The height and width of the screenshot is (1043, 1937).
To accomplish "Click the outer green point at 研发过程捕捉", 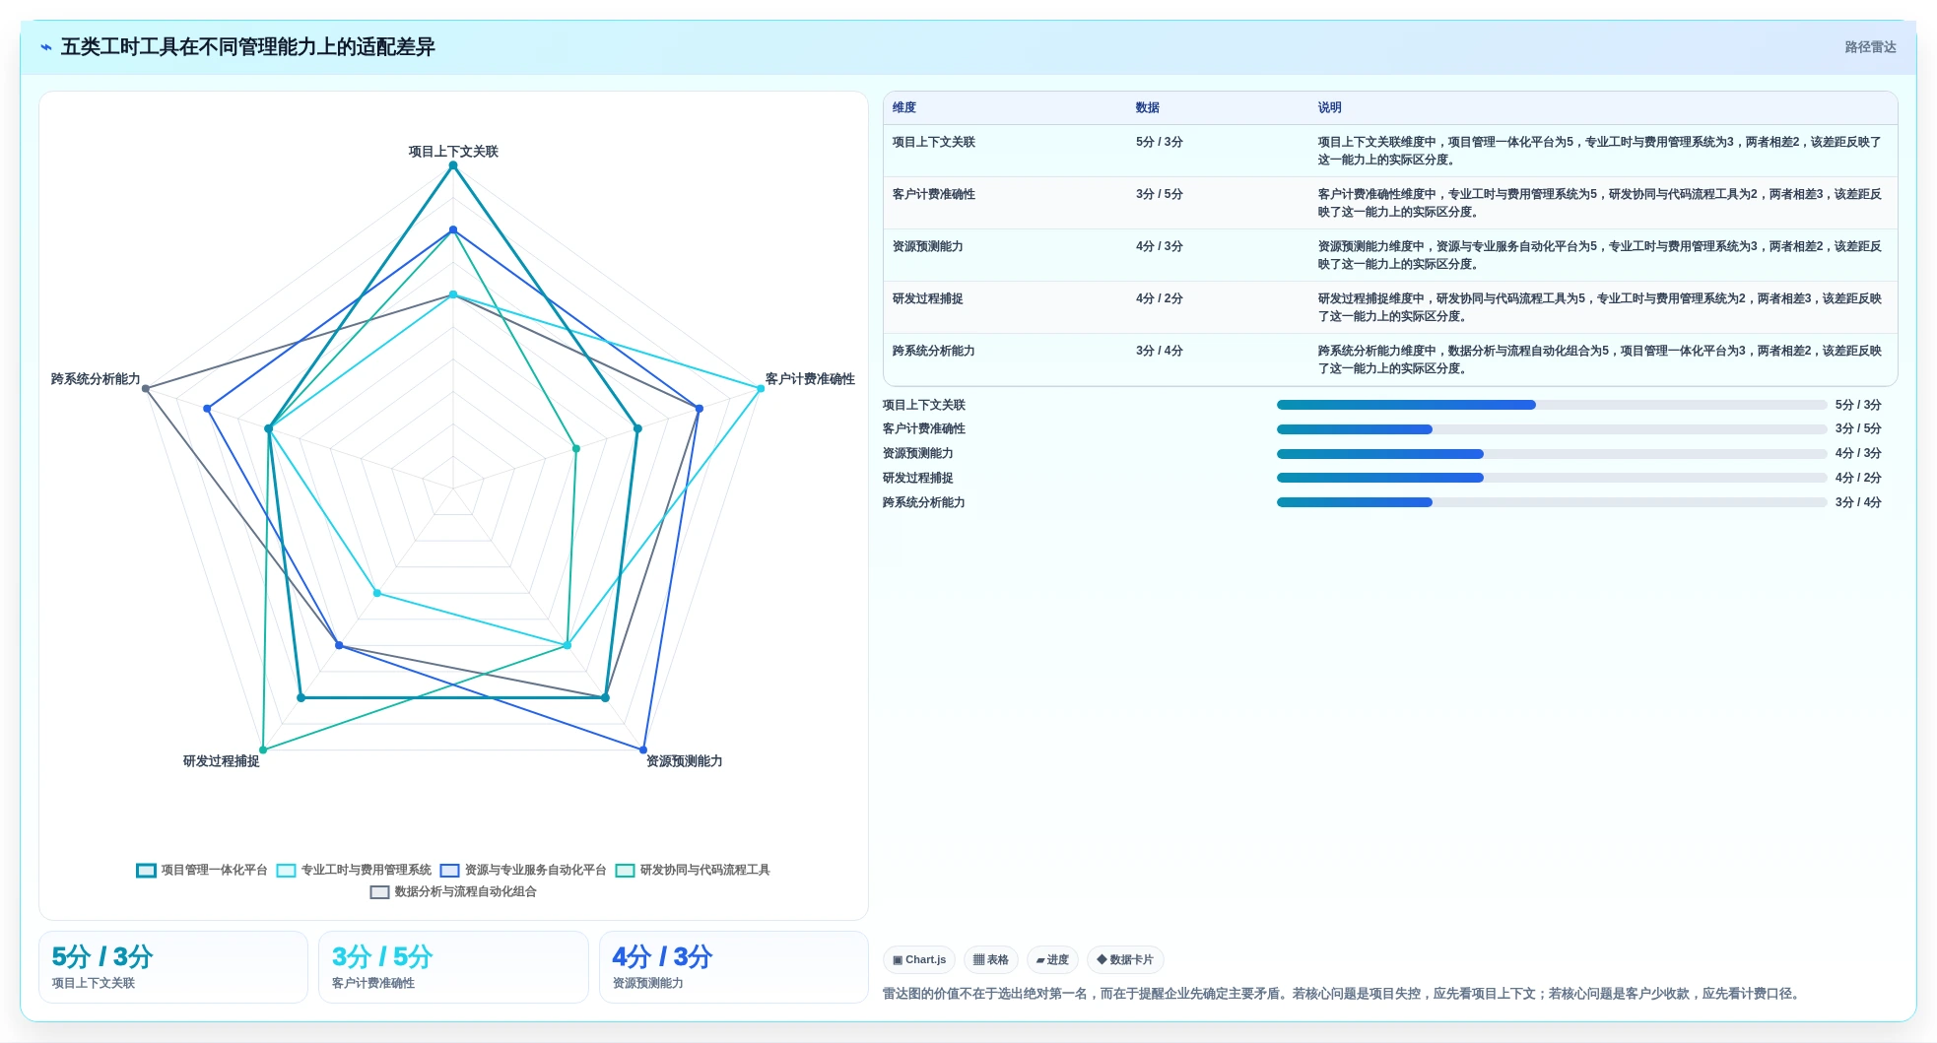I will [x=263, y=750].
